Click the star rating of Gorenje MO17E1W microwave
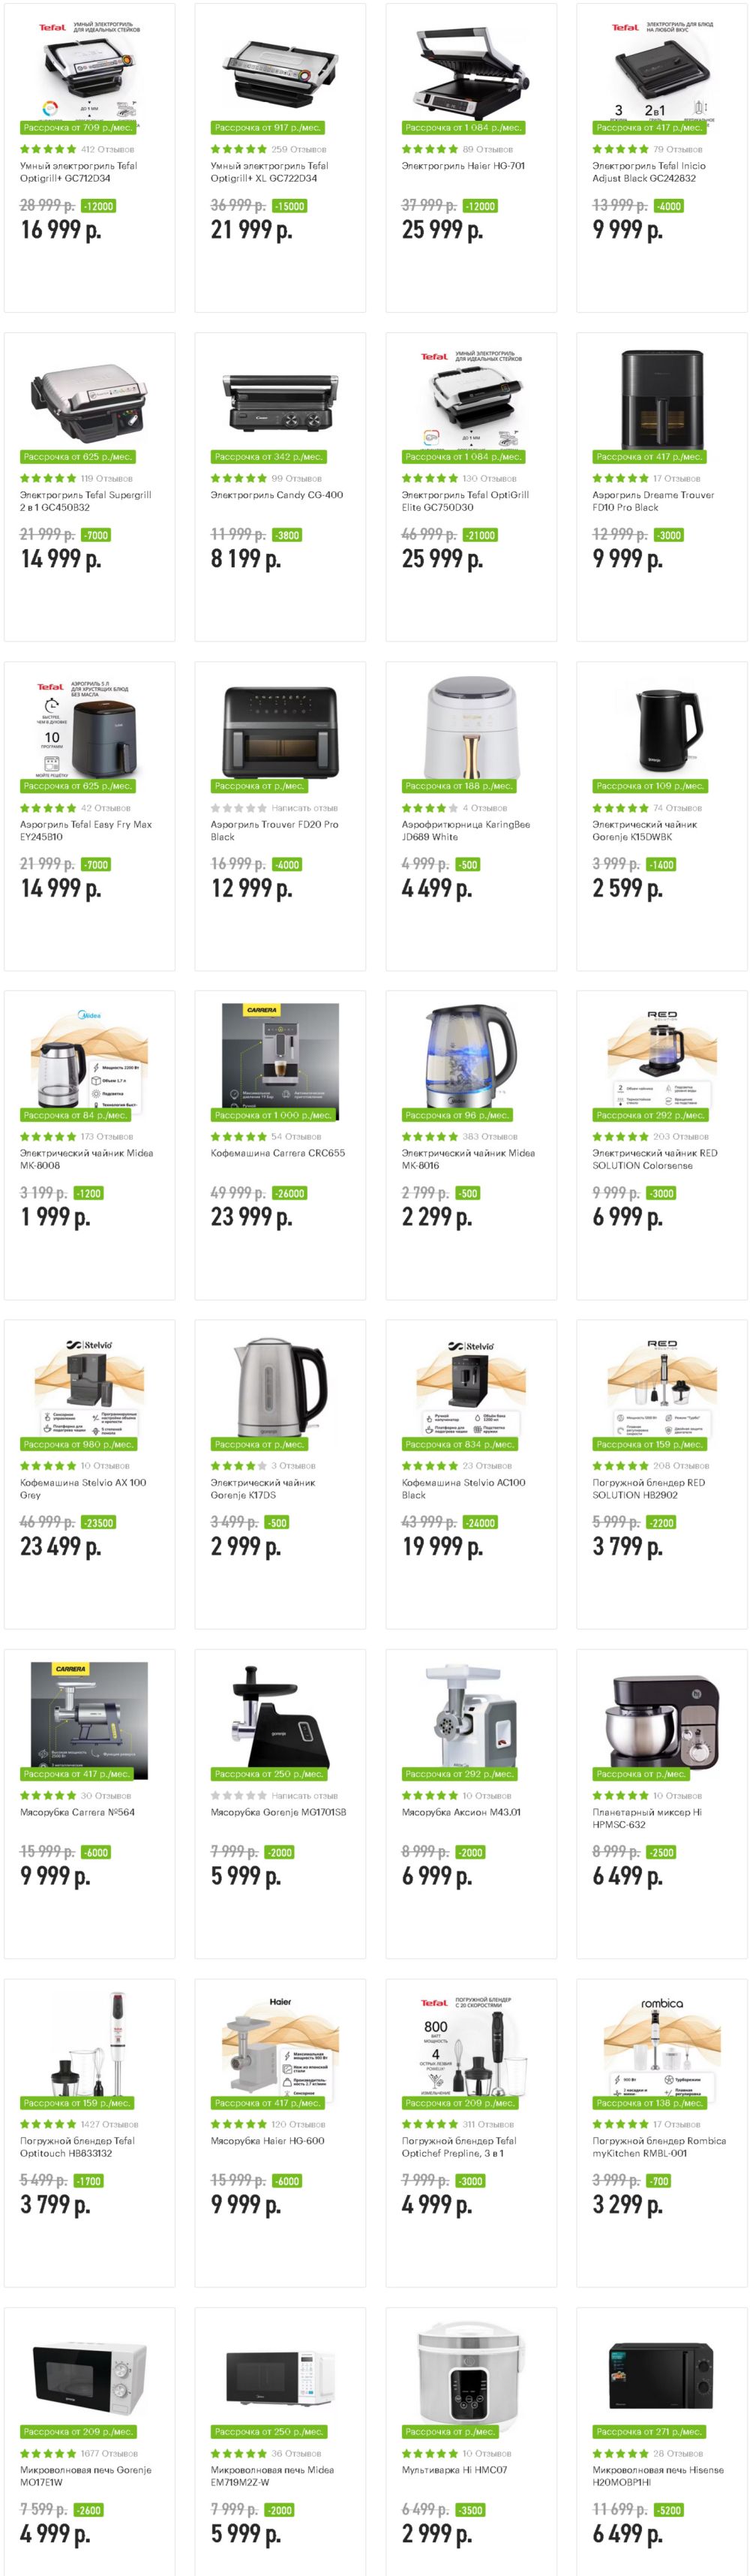The width and height of the screenshot is (750, 2576). pos(48,2453)
